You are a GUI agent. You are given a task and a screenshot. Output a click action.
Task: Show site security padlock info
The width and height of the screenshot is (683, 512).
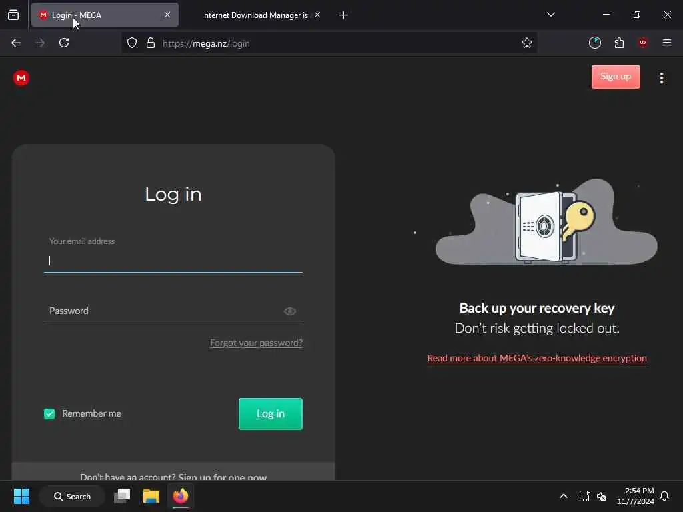coord(150,43)
